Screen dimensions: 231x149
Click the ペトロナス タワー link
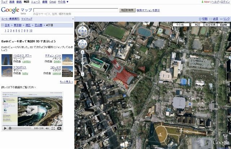22,56
